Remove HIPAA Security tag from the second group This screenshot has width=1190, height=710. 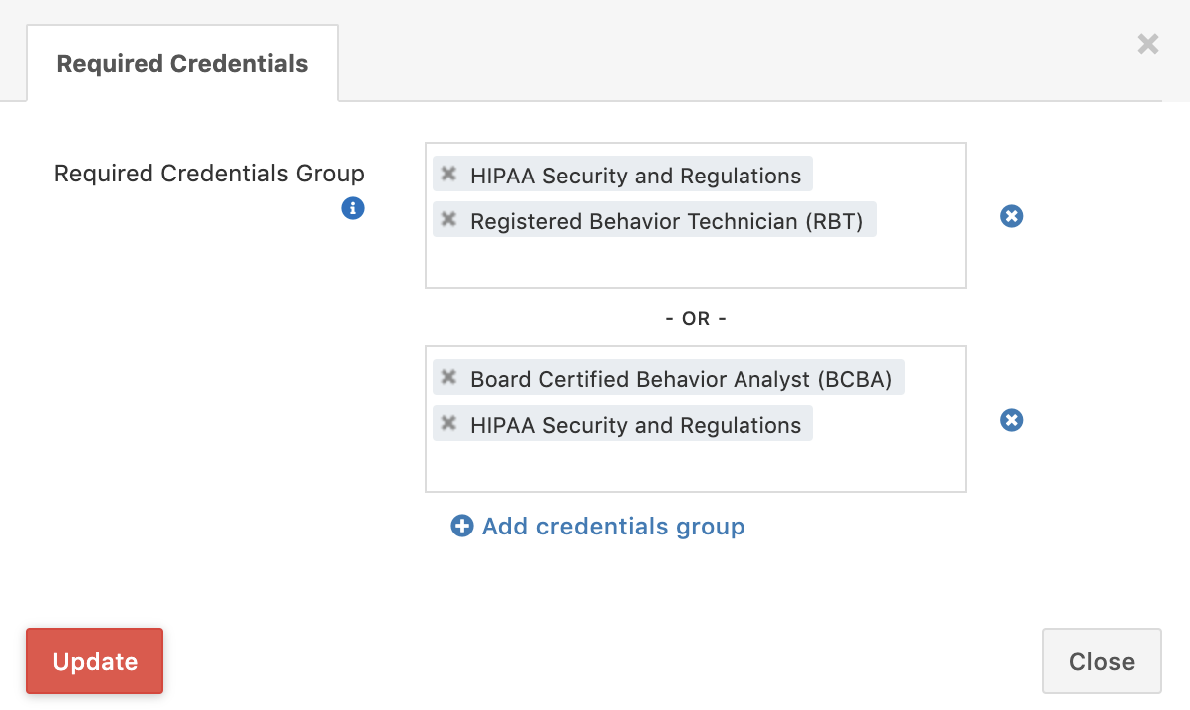coord(447,423)
